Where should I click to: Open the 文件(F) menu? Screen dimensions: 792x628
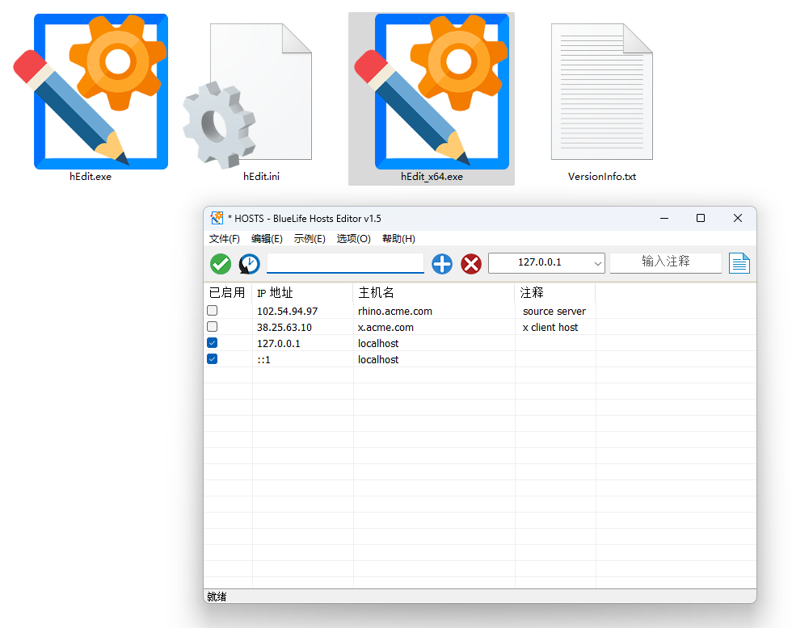225,239
